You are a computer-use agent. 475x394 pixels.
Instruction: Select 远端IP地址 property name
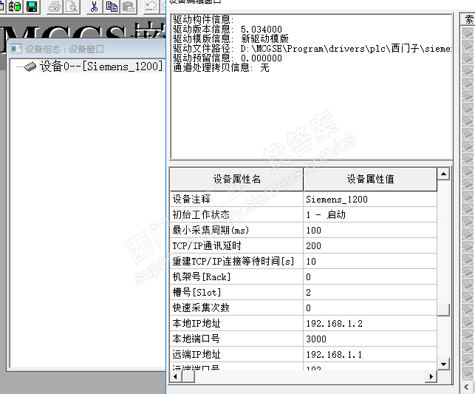pos(236,354)
